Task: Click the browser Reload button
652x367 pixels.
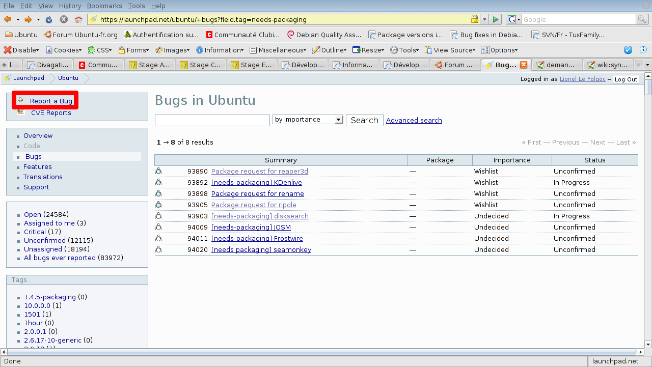Action: point(49,19)
